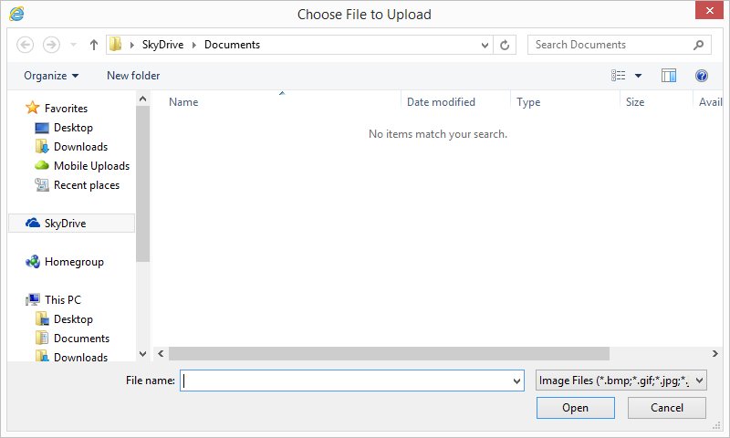The width and height of the screenshot is (730, 438).
Task: Click navigation pane scroll down arrow
Action: (143, 354)
